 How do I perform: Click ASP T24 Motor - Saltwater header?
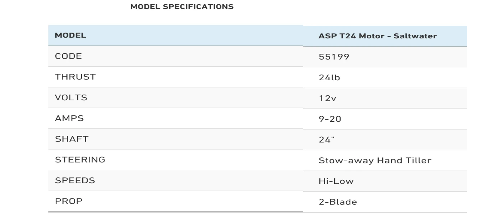tap(378, 36)
